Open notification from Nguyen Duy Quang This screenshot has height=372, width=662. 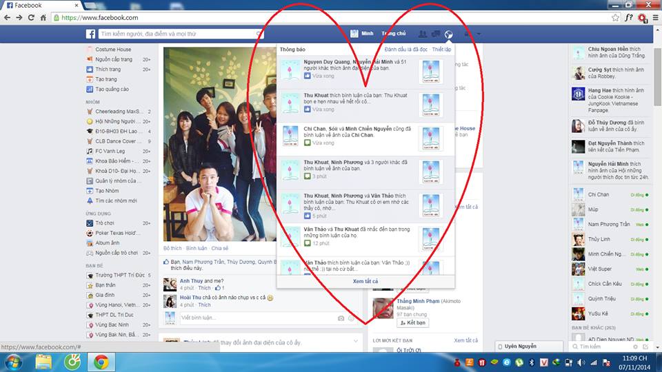pos(365,71)
